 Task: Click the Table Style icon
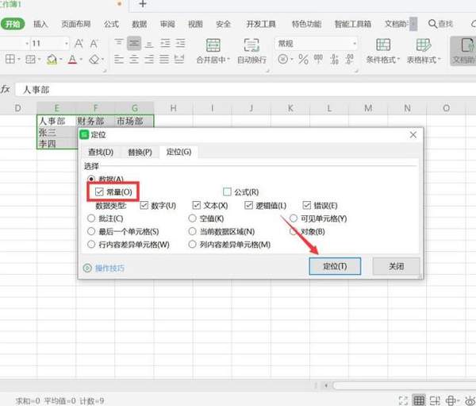tap(423, 44)
